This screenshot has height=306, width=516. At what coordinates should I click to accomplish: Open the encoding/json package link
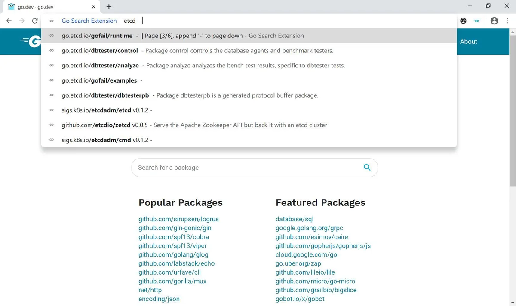click(159, 299)
